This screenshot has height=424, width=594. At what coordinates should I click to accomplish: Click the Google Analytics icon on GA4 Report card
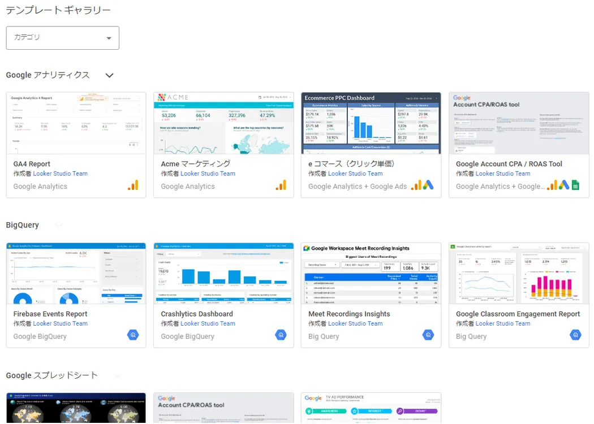133,185
